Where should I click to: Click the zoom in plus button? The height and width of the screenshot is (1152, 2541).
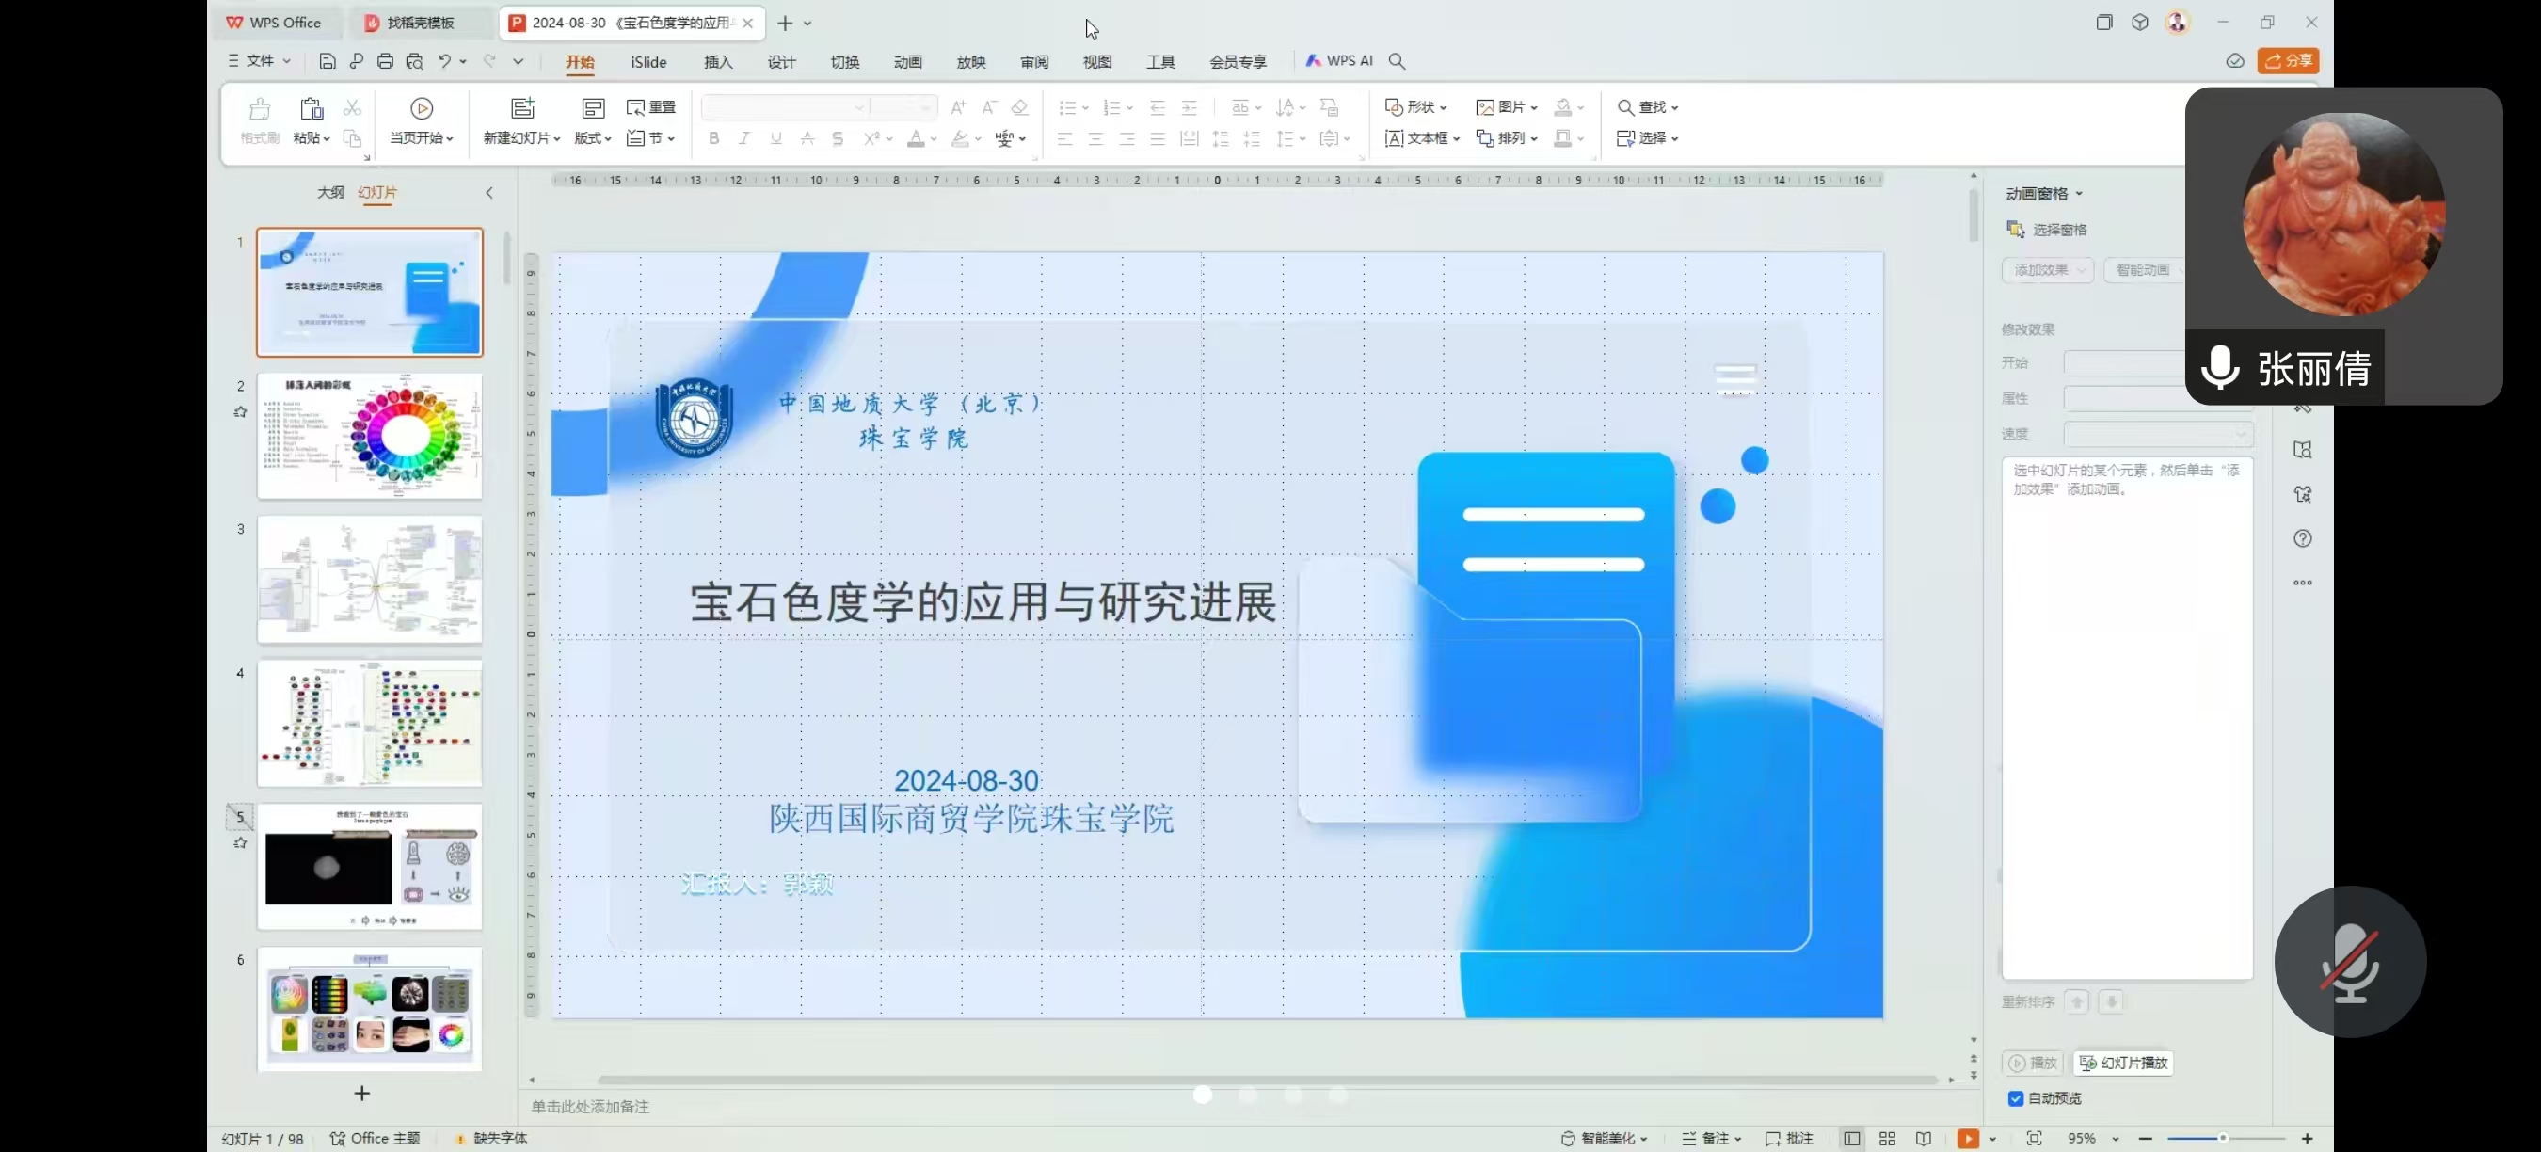click(2308, 1138)
